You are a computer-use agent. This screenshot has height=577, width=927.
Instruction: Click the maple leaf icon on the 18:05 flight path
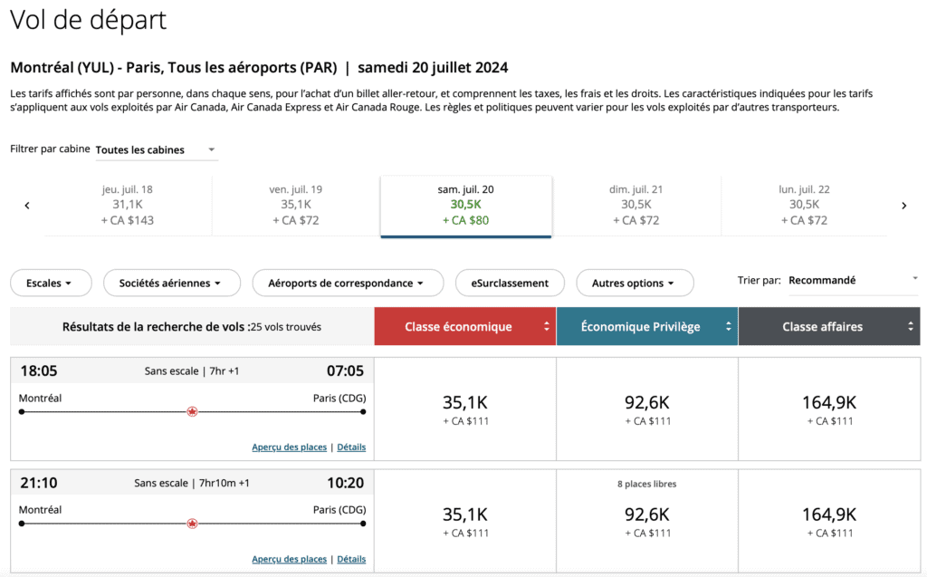click(192, 409)
